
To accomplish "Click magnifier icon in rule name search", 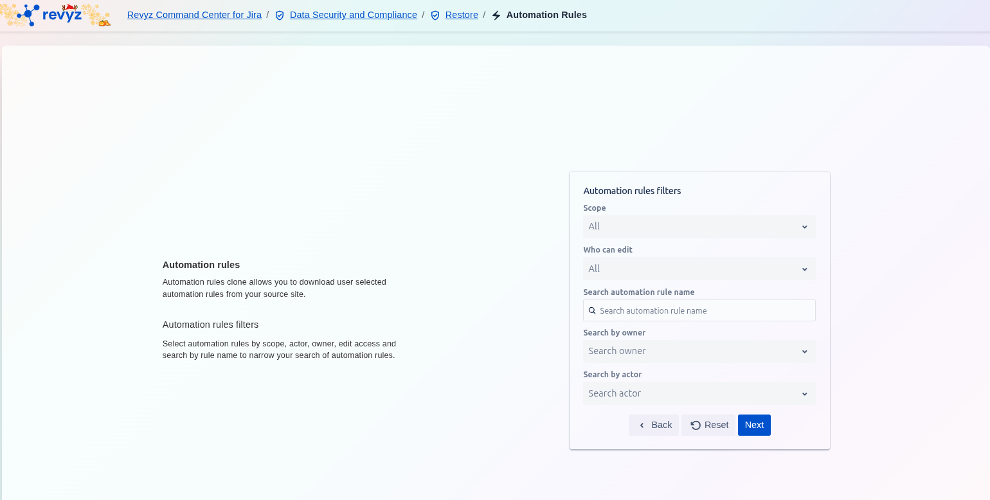I will (x=592, y=310).
